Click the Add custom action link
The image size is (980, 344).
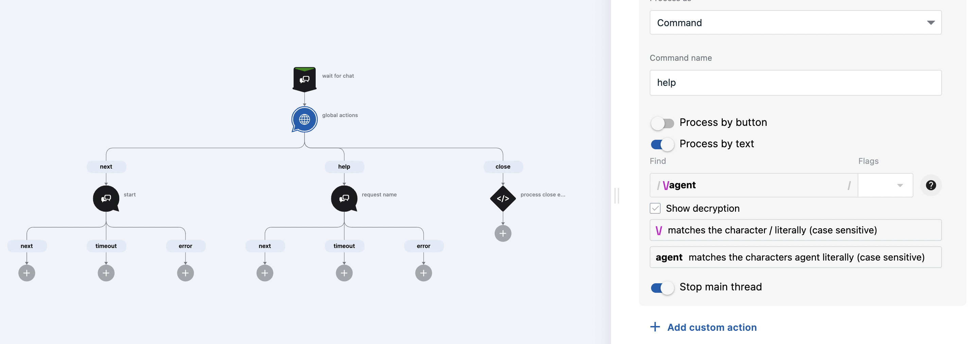[x=712, y=327]
